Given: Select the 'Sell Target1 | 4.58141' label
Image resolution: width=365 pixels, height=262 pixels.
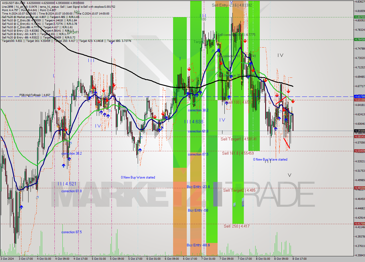Looking at the screenshot, I should (238, 139).
